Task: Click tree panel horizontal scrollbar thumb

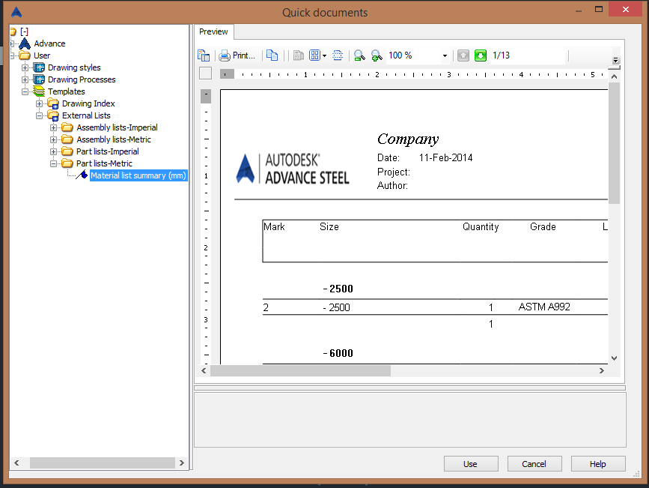Action: coord(103,463)
